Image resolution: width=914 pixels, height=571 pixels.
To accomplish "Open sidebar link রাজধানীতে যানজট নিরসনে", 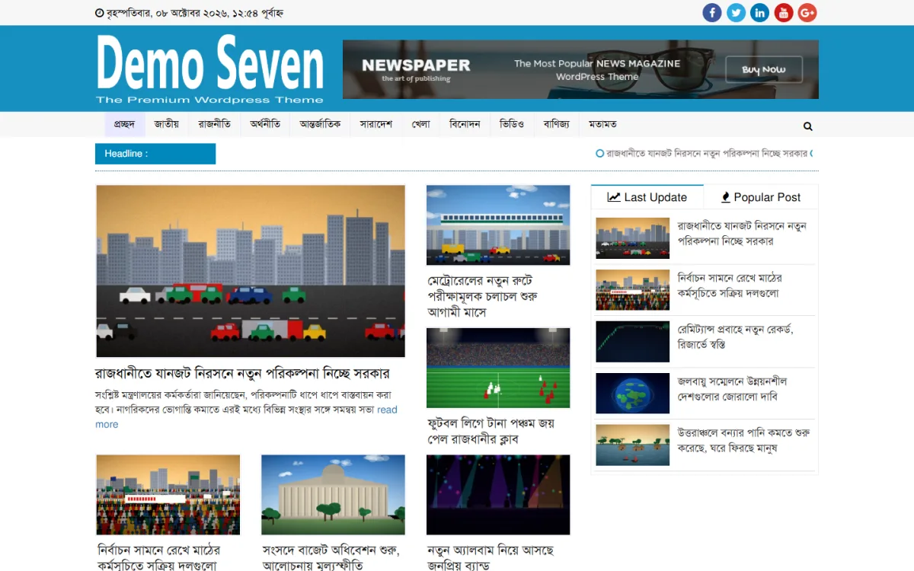I will click(742, 233).
